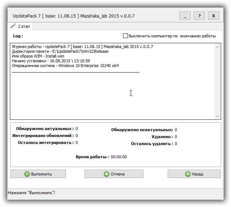Click the green stop icon on Отмена
231x207 pixels.
tap(107, 174)
